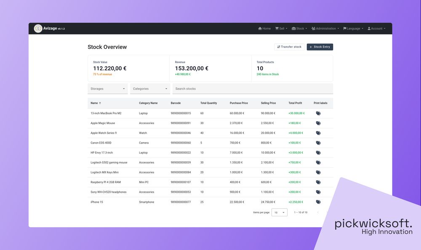421x250 pixels.
Task: Expand the Categories filter dropdown
Action: pos(150,89)
